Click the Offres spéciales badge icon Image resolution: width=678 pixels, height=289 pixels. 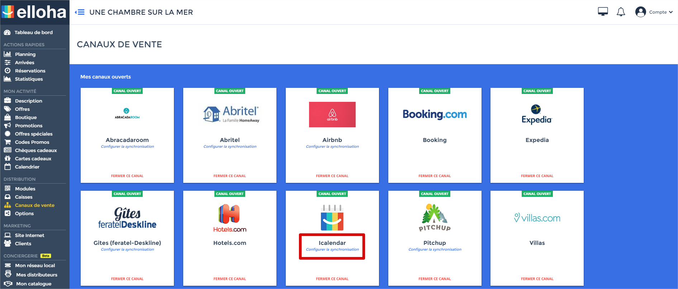8,134
